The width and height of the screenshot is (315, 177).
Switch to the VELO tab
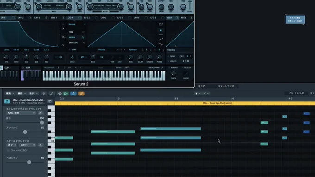pos(172,18)
